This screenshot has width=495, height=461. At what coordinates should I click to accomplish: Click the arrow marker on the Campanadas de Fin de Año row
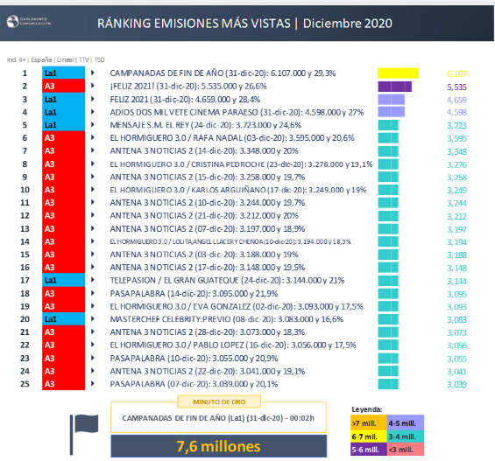click(x=93, y=73)
